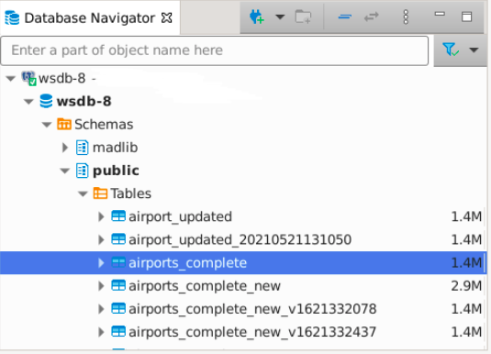Click the wsdb-8 connection icon
The height and width of the screenshot is (354, 491).
(28, 78)
